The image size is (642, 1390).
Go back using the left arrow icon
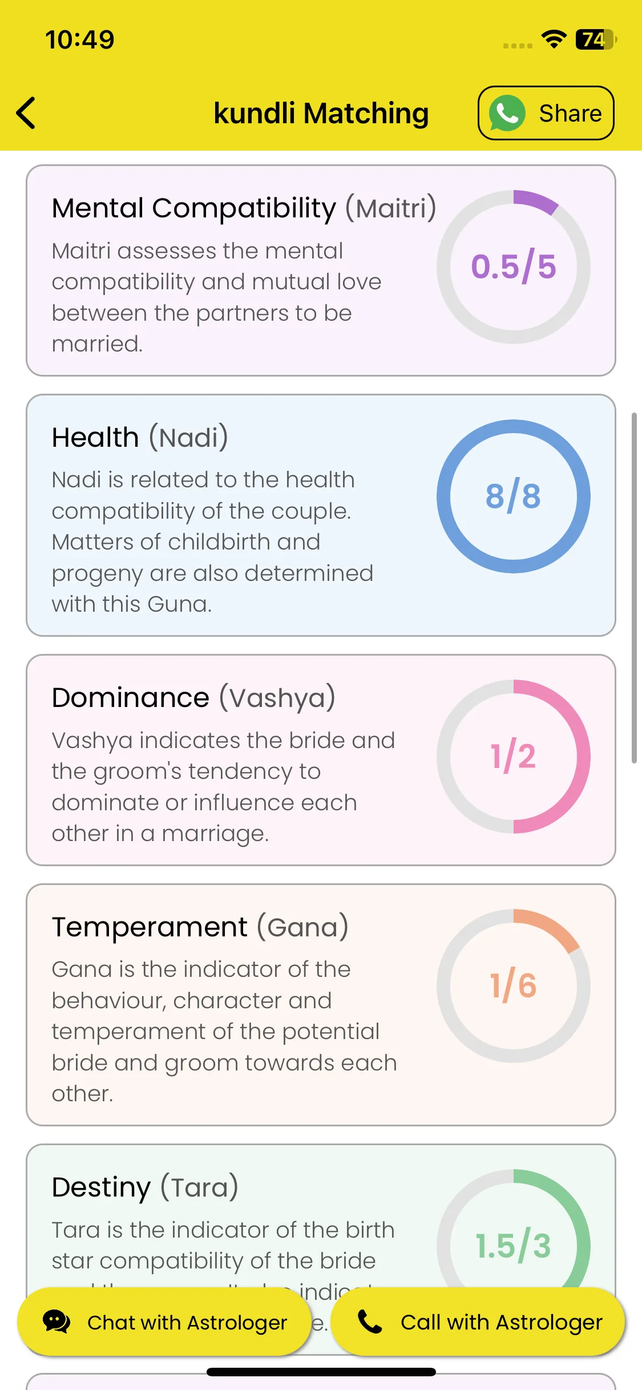click(26, 113)
